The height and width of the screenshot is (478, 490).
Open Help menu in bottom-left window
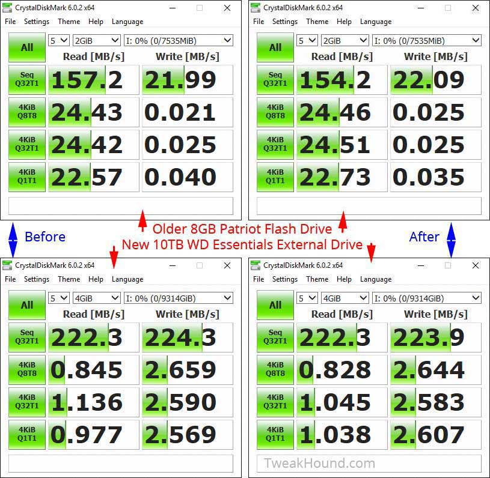tap(96, 279)
